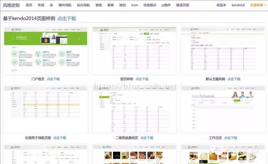
Task: Open the 表单 menu item
Action: coord(111,5)
